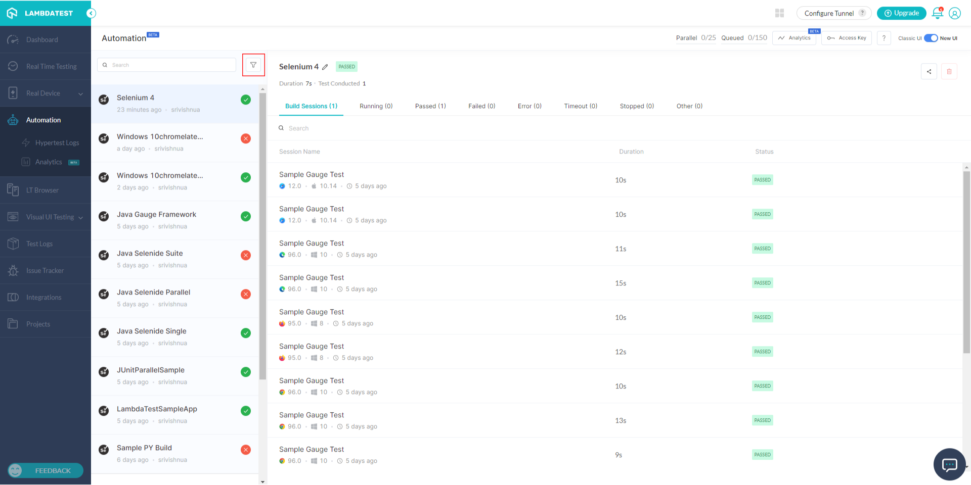Click the question mark help button
971x485 pixels.
point(884,38)
